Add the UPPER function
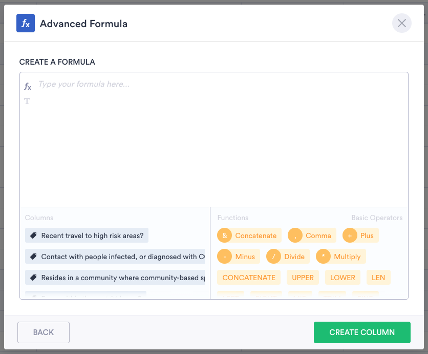This screenshot has height=354, width=428. pos(303,278)
